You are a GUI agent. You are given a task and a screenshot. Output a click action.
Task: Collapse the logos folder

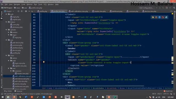tap(9, 35)
